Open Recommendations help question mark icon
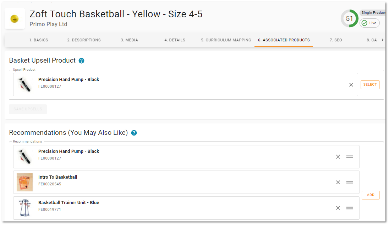 tap(134, 133)
